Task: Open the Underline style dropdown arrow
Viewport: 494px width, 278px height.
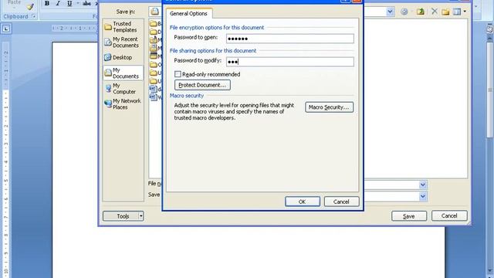Action: coord(77,3)
